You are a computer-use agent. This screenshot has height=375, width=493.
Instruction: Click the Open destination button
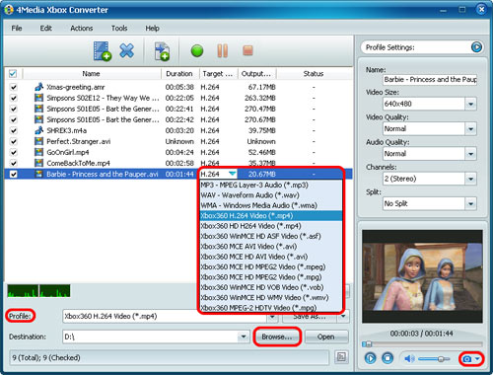[326, 337]
